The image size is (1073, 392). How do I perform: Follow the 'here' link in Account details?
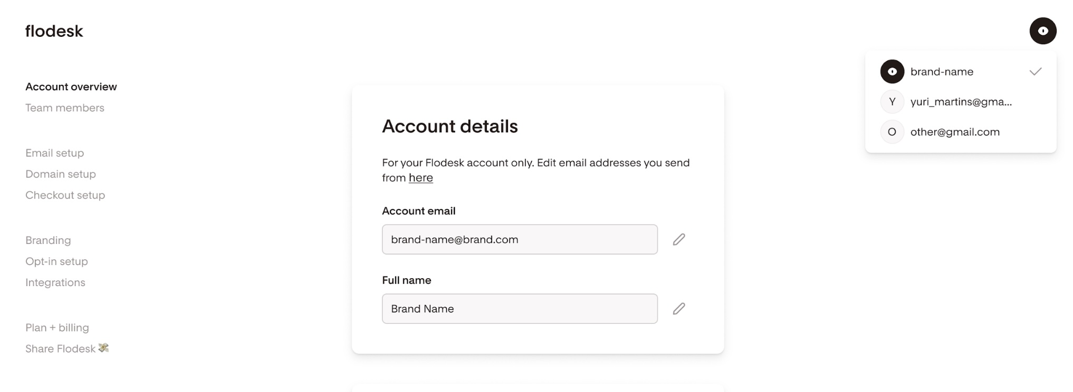(421, 178)
